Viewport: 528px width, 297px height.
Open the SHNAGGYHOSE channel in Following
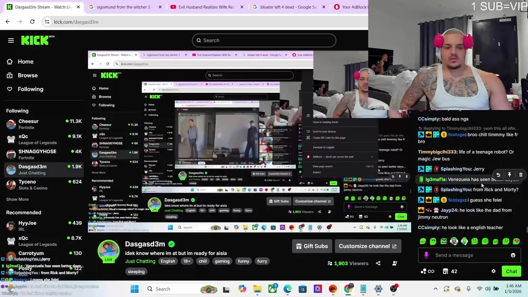tap(44, 154)
